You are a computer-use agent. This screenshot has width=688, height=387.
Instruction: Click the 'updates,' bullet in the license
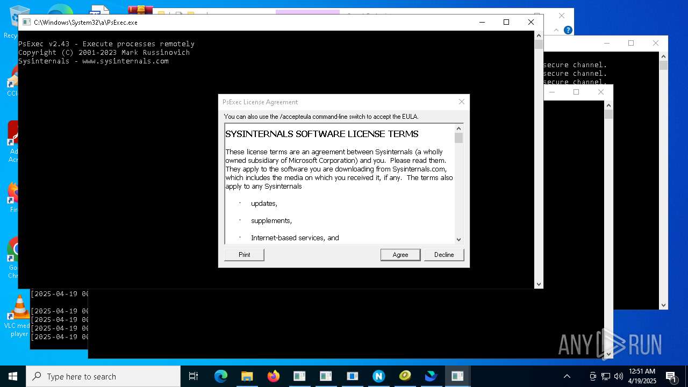(x=264, y=204)
